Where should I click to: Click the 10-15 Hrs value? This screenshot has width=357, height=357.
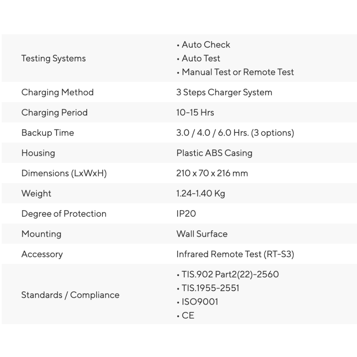click(x=195, y=113)
